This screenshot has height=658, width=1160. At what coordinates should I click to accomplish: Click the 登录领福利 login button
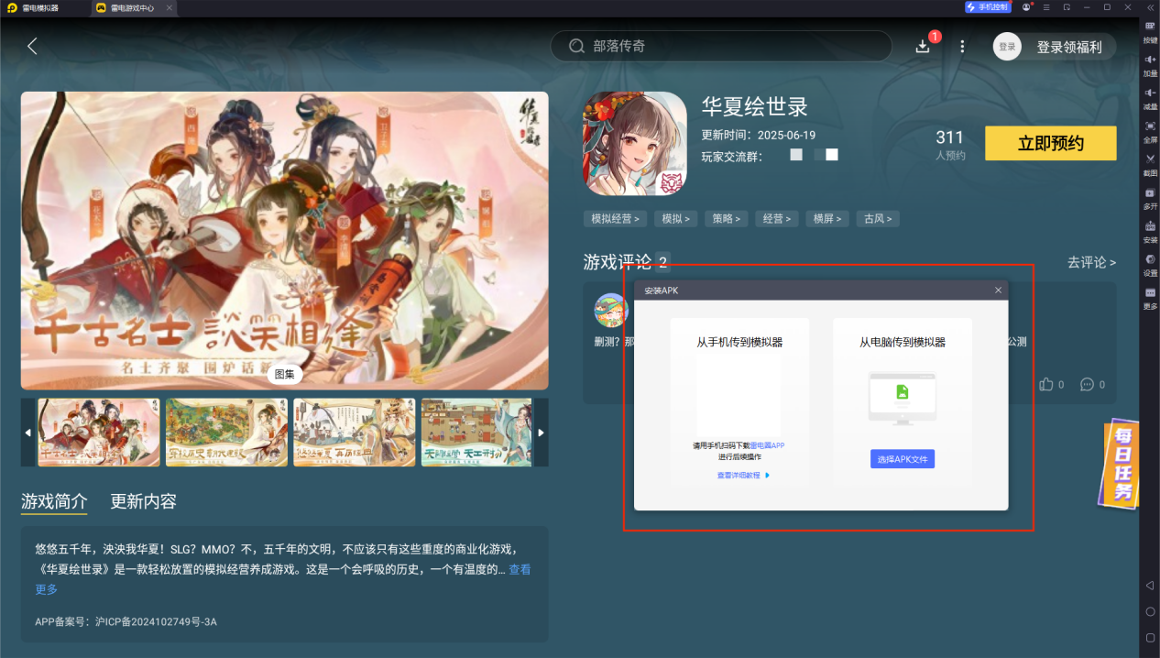(x=1056, y=47)
